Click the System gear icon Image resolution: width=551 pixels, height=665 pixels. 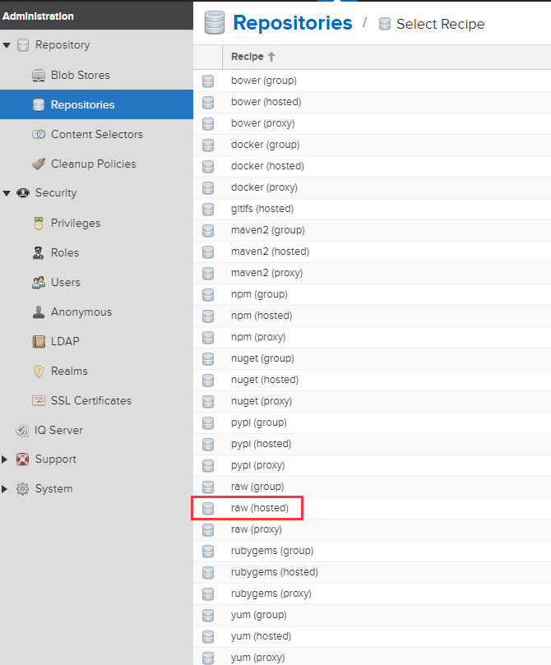tap(22, 489)
